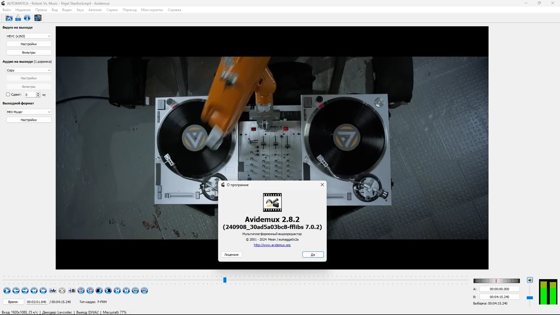Jump to next keyframe (double forward)
The image size is (560, 315).
click(43, 291)
